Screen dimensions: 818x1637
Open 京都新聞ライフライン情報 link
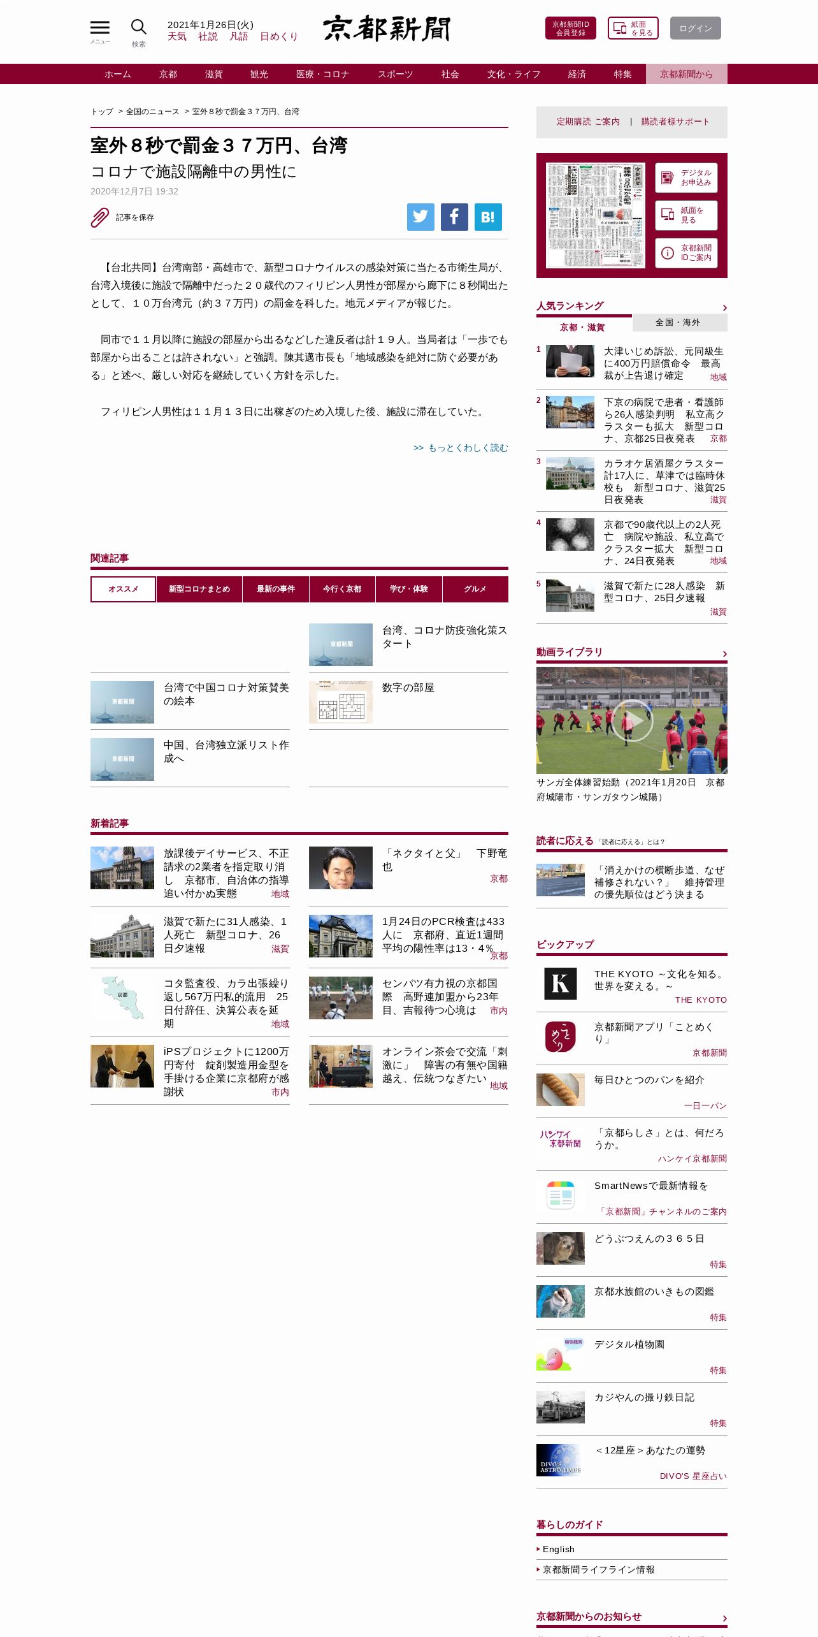(x=599, y=1569)
